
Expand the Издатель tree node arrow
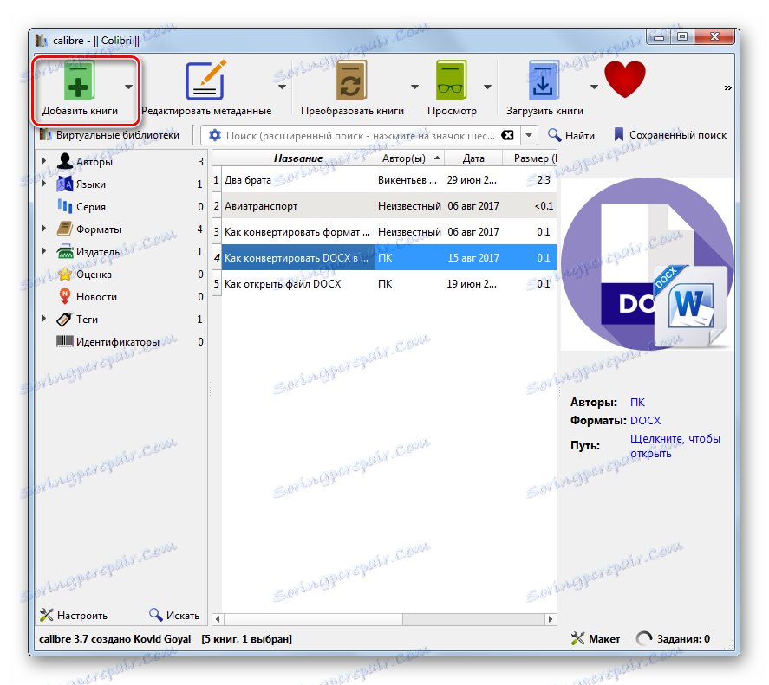43,251
